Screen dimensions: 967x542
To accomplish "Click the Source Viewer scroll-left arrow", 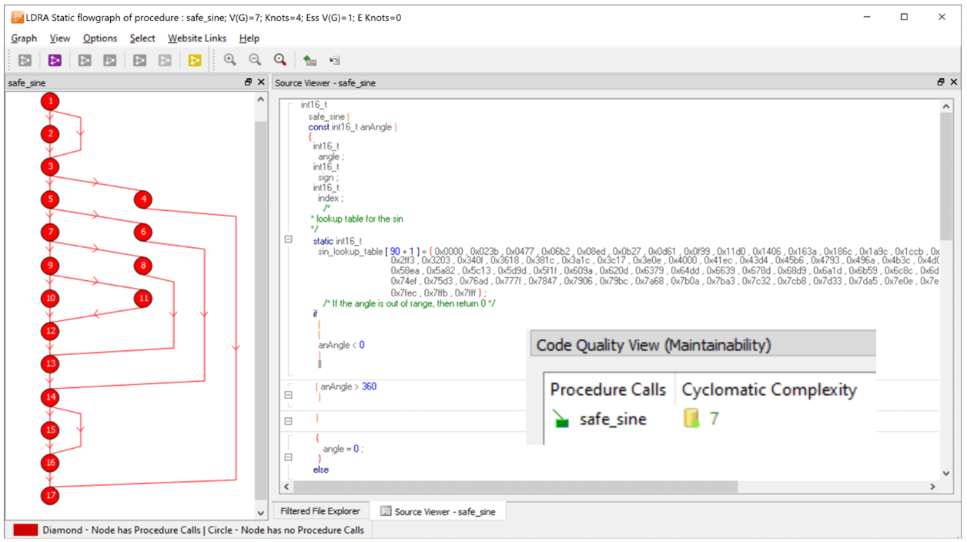I will point(286,486).
